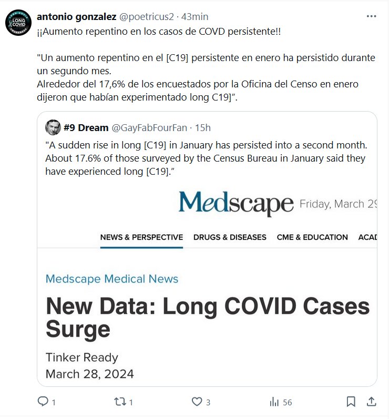
Task: Click the reply speech bubble icon
Action: click(43, 402)
